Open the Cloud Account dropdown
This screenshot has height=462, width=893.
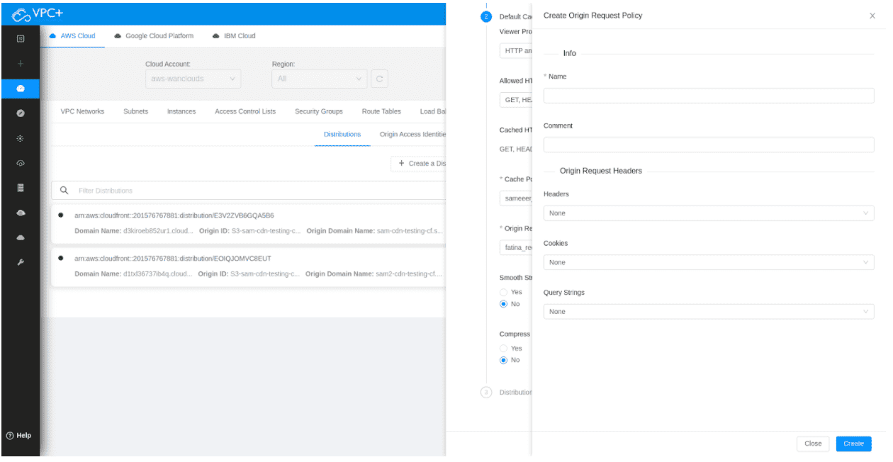(193, 79)
